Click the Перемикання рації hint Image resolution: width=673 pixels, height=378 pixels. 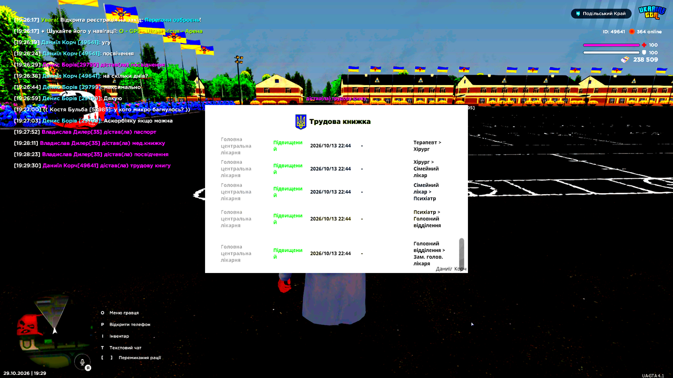point(131,358)
